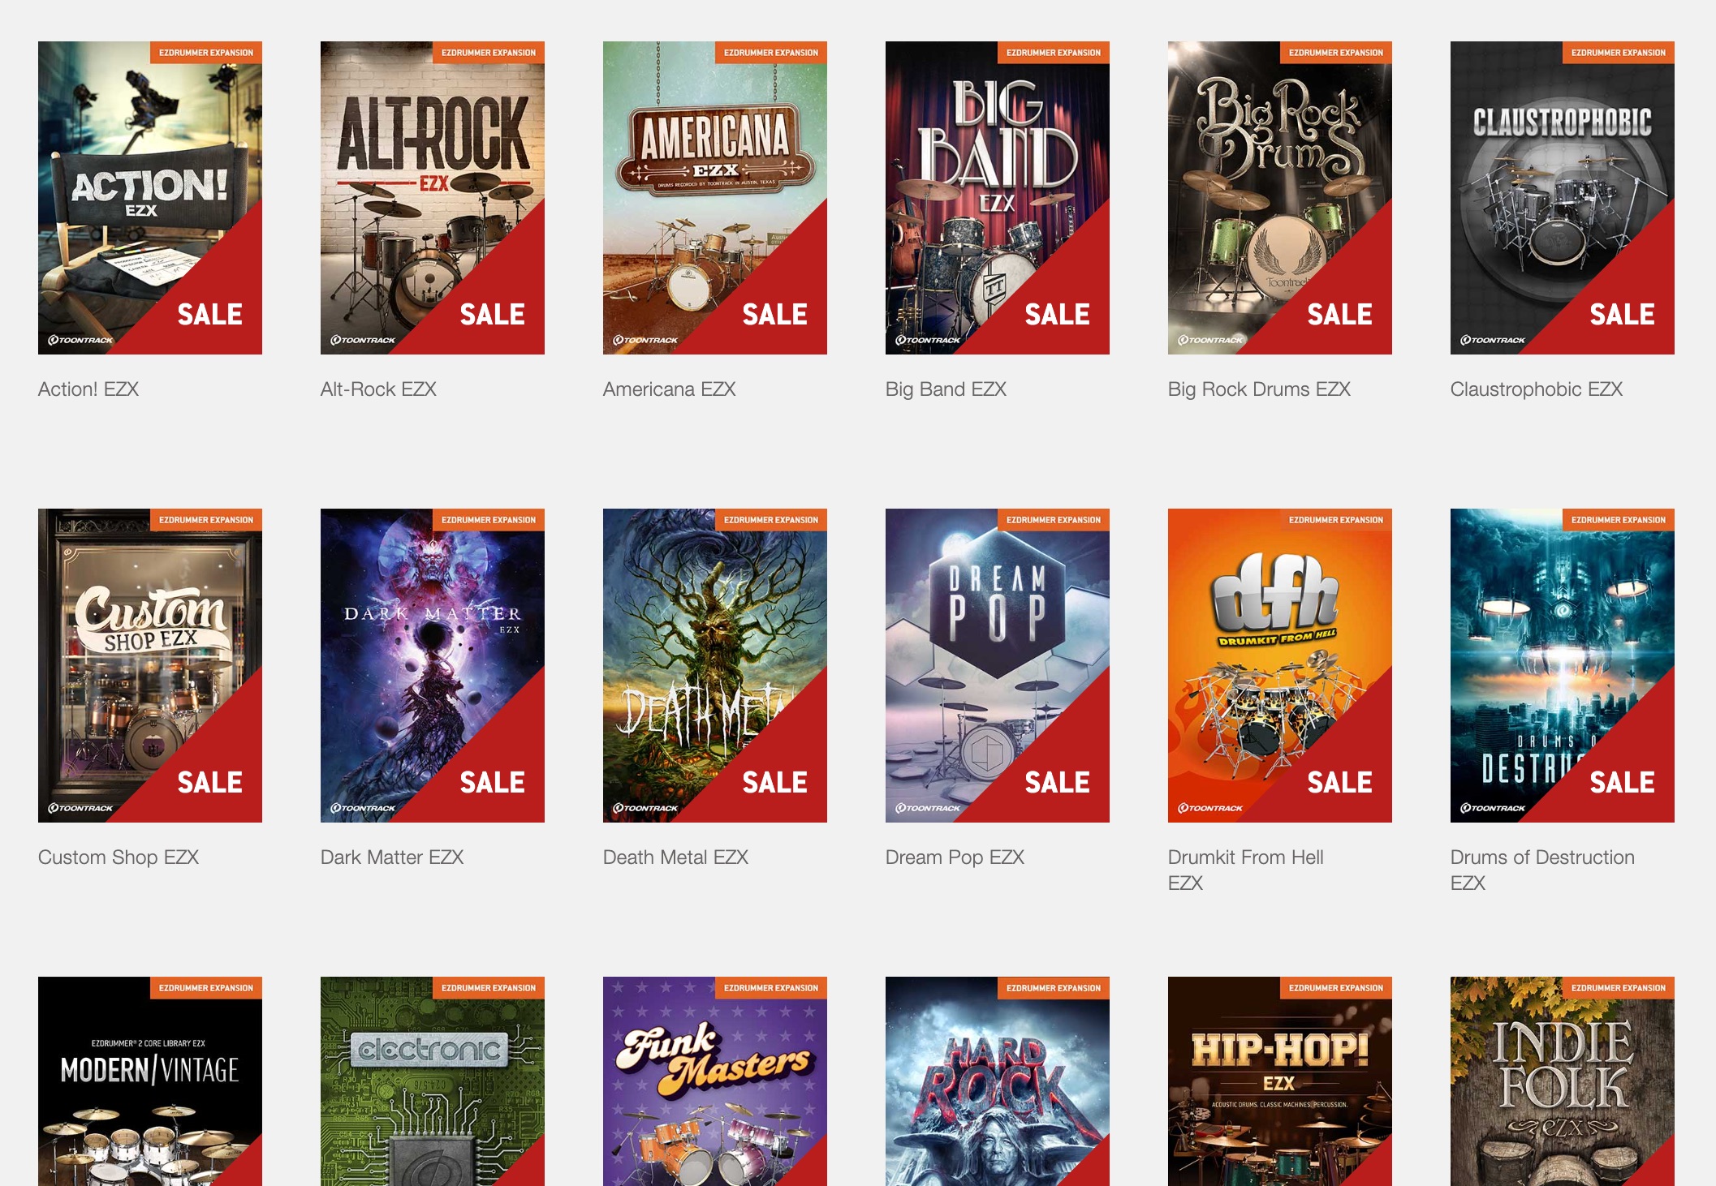The image size is (1716, 1186).
Task: Select the Dream Pop EZX cover image
Action: pyautogui.click(x=998, y=665)
